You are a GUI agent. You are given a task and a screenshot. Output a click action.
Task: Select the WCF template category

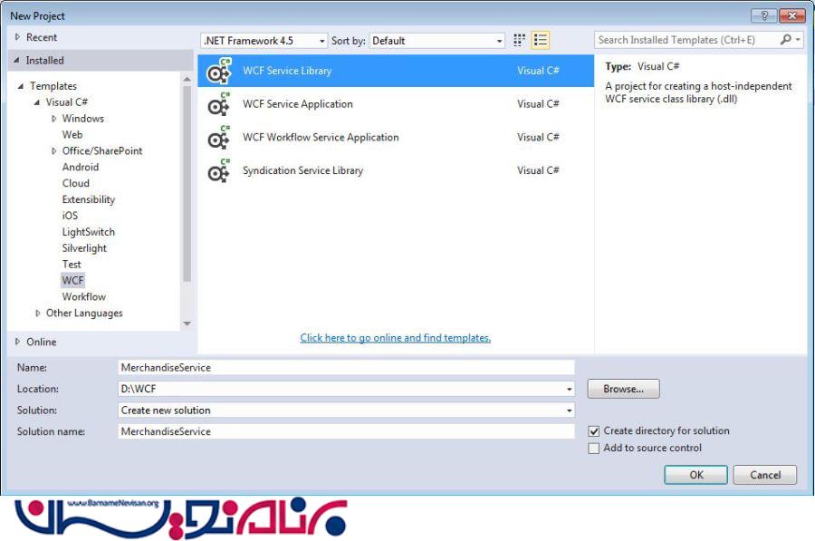pyautogui.click(x=72, y=280)
